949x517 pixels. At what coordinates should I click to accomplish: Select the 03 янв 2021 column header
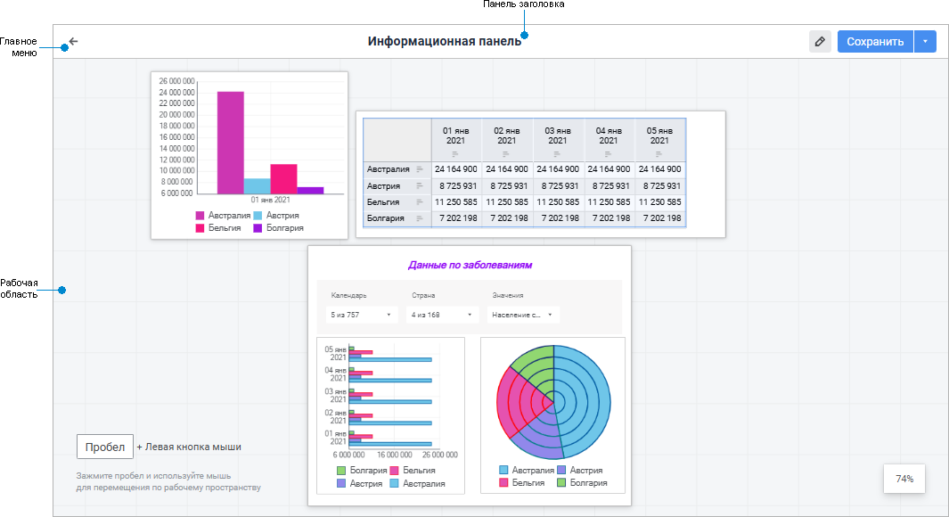click(558, 140)
